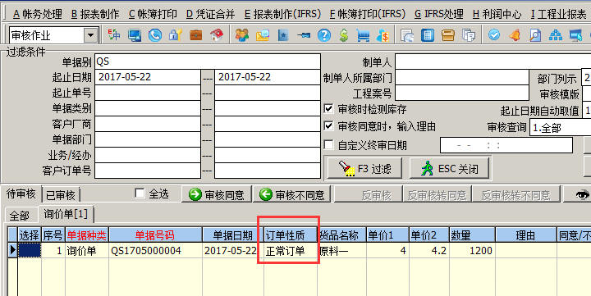Click the briefcase toolbar icon
The height and width of the screenshot is (296, 591).
point(196,35)
